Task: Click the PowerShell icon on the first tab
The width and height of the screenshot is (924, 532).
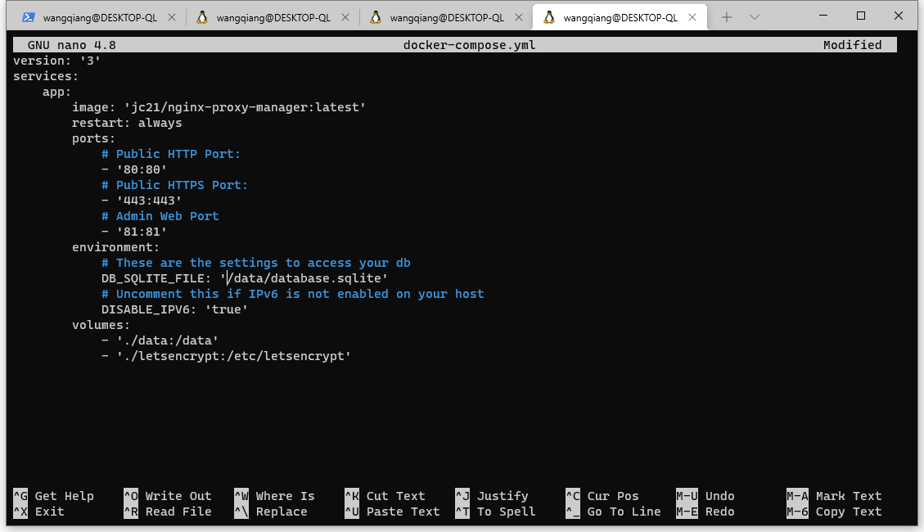Action: 29,17
